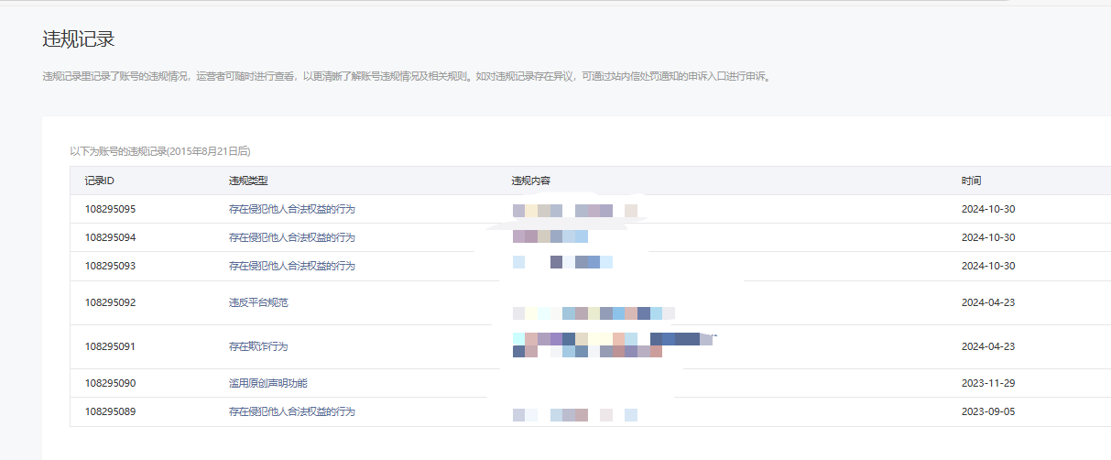Open the 存在欺诈行为 violation type

coord(258,346)
